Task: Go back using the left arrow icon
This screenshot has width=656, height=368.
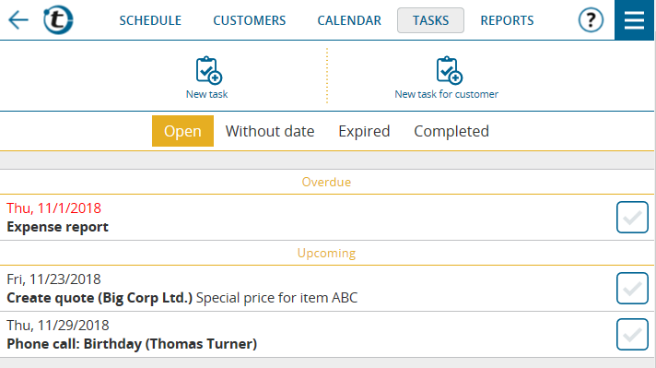Action: coord(18,20)
